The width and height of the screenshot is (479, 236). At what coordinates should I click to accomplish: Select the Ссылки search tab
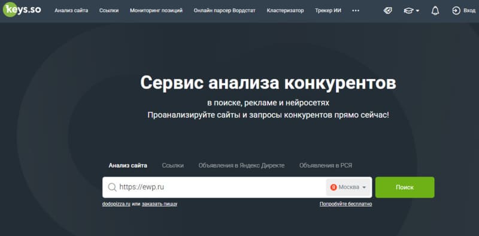point(173,165)
